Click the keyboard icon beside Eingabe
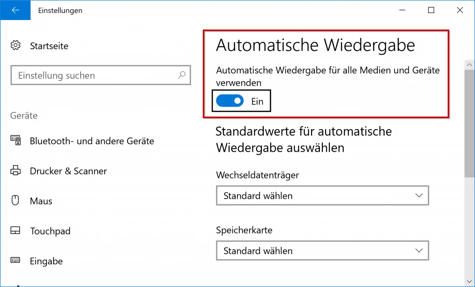Image resolution: width=475 pixels, height=287 pixels. 16,260
